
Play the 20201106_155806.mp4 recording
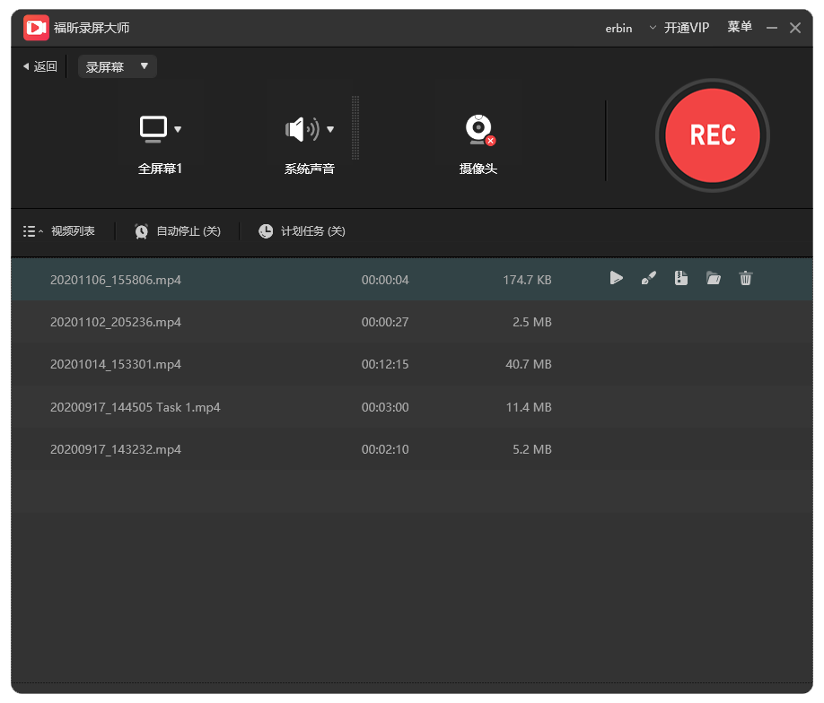point(616,279)
